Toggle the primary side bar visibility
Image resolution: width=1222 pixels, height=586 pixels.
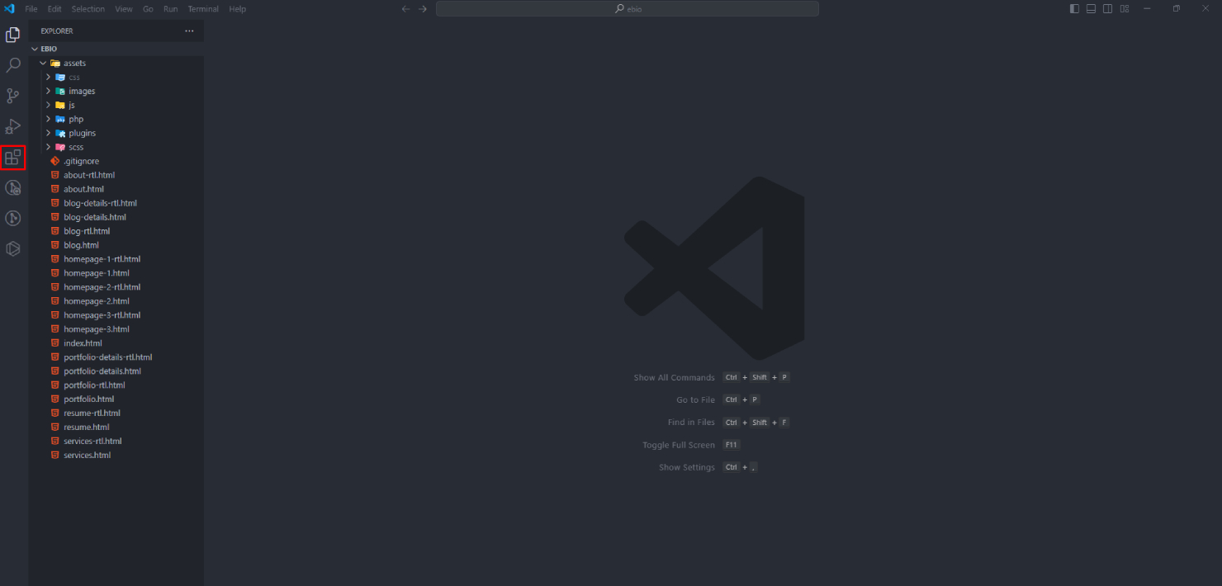point(1074,9)
